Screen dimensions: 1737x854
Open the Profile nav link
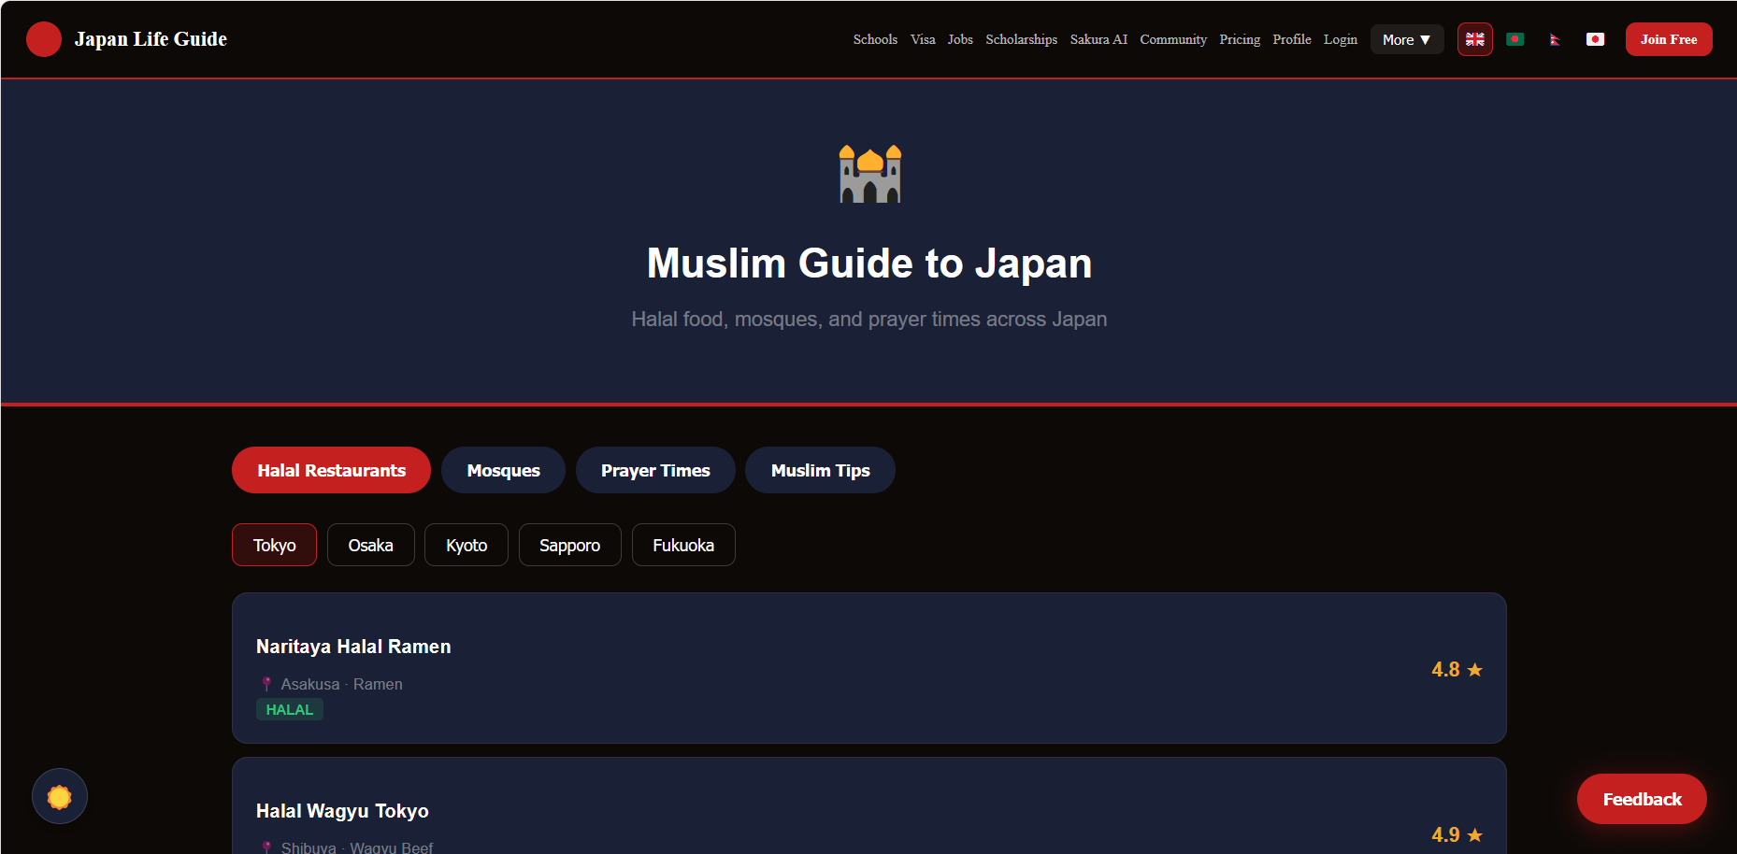point(1292,39)
